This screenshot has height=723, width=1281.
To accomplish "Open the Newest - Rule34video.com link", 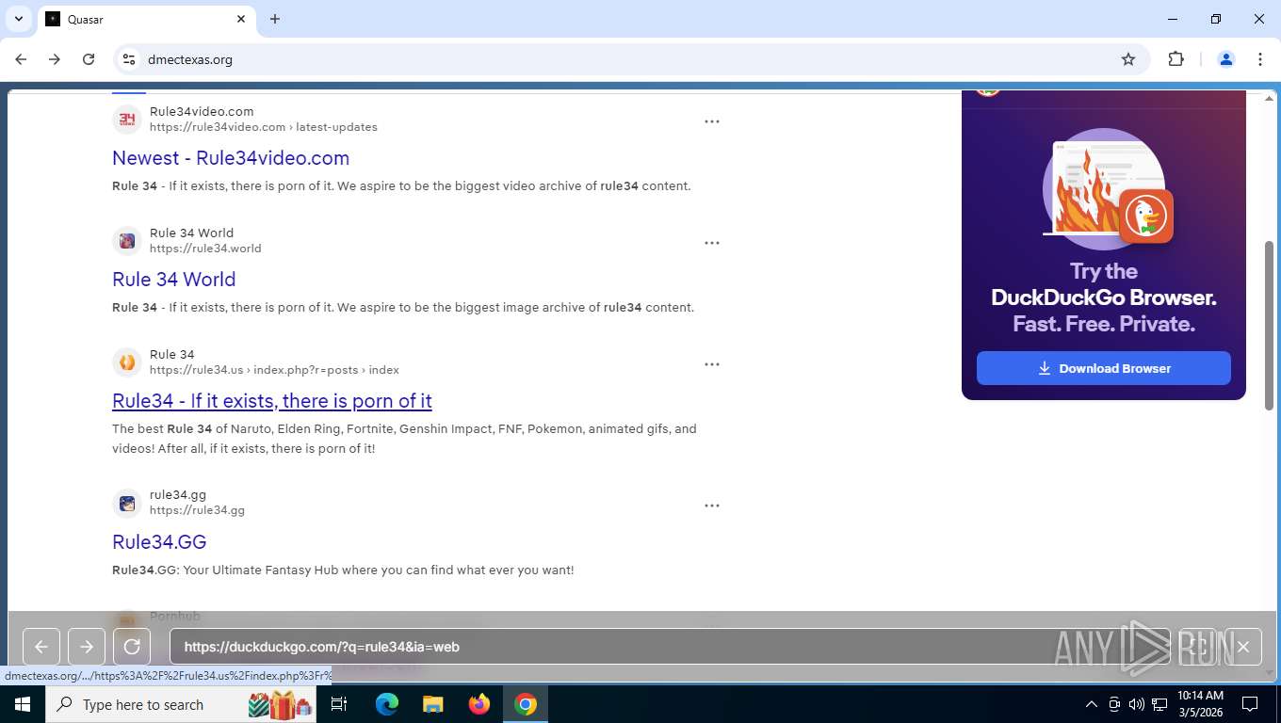I will point(231,158).
